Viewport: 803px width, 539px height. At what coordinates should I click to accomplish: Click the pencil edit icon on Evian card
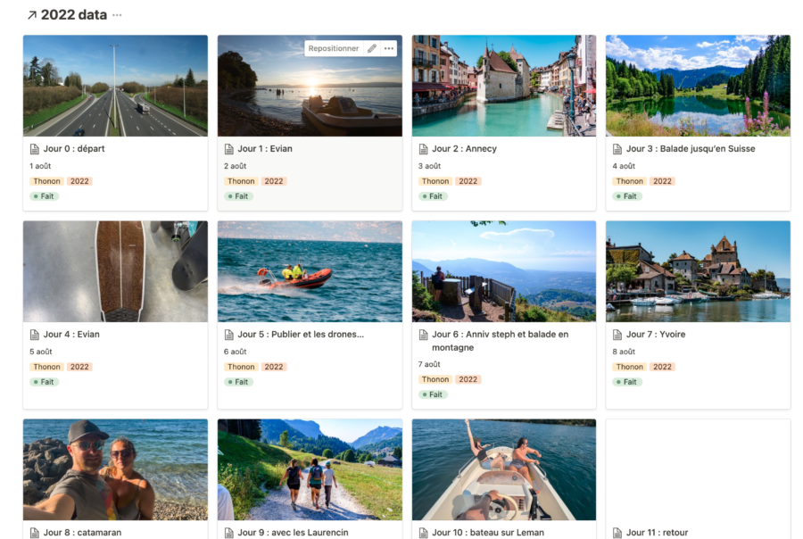(372, 48)
